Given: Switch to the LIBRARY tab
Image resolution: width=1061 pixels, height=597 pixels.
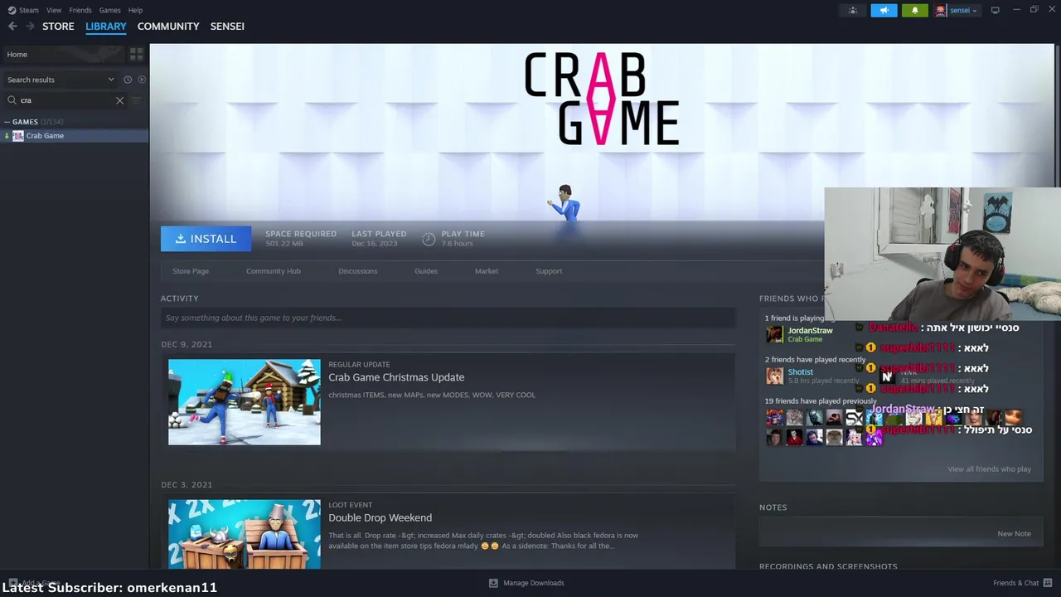Looking at the screenshot, I should tap(106, 27).
